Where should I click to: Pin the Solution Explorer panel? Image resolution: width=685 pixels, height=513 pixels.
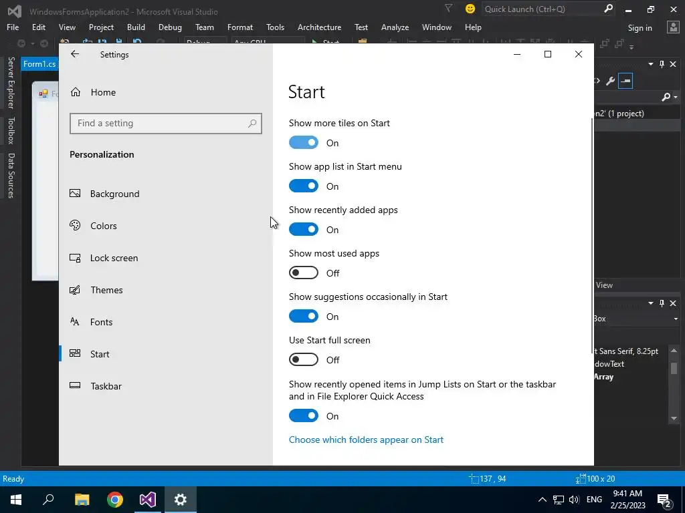coord(662,64)
